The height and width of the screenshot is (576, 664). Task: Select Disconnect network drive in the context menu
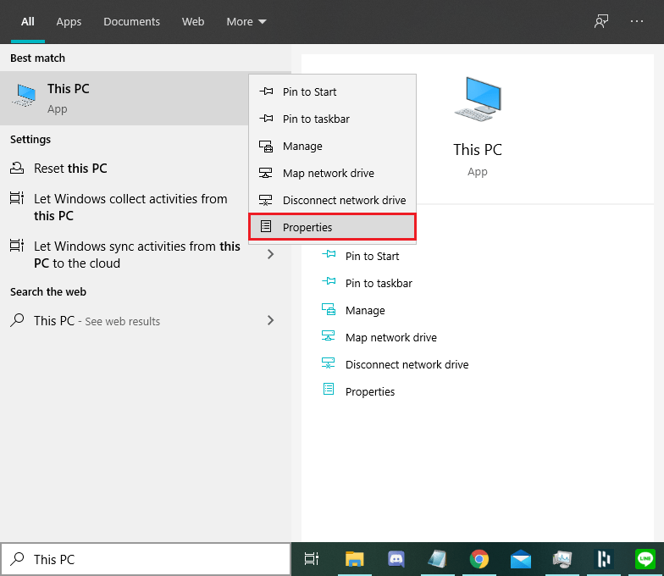pos(332,200)
